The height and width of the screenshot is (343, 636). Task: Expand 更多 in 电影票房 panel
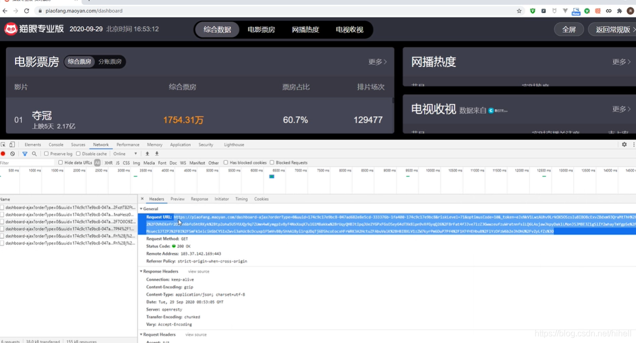click(377, 62)
